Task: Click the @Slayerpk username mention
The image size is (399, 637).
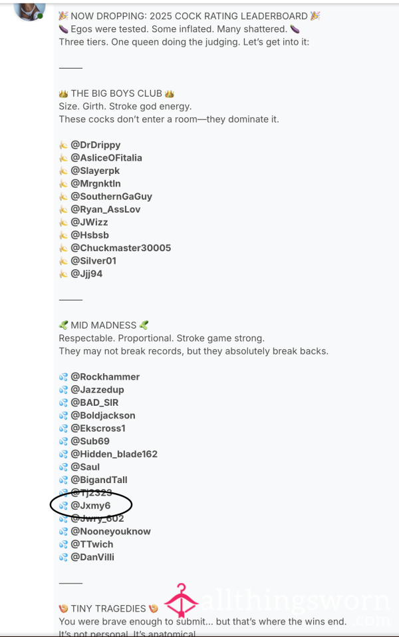Action: pyautogui.click(x=95, y=171)
